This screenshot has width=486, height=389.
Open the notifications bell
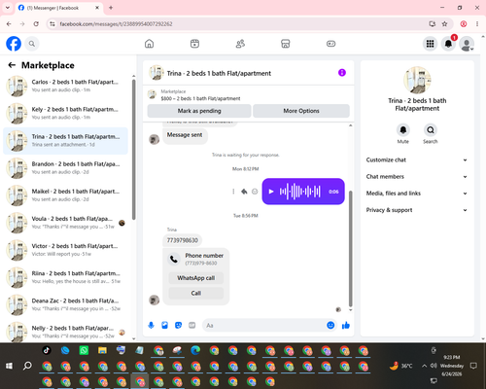[448, 44]
